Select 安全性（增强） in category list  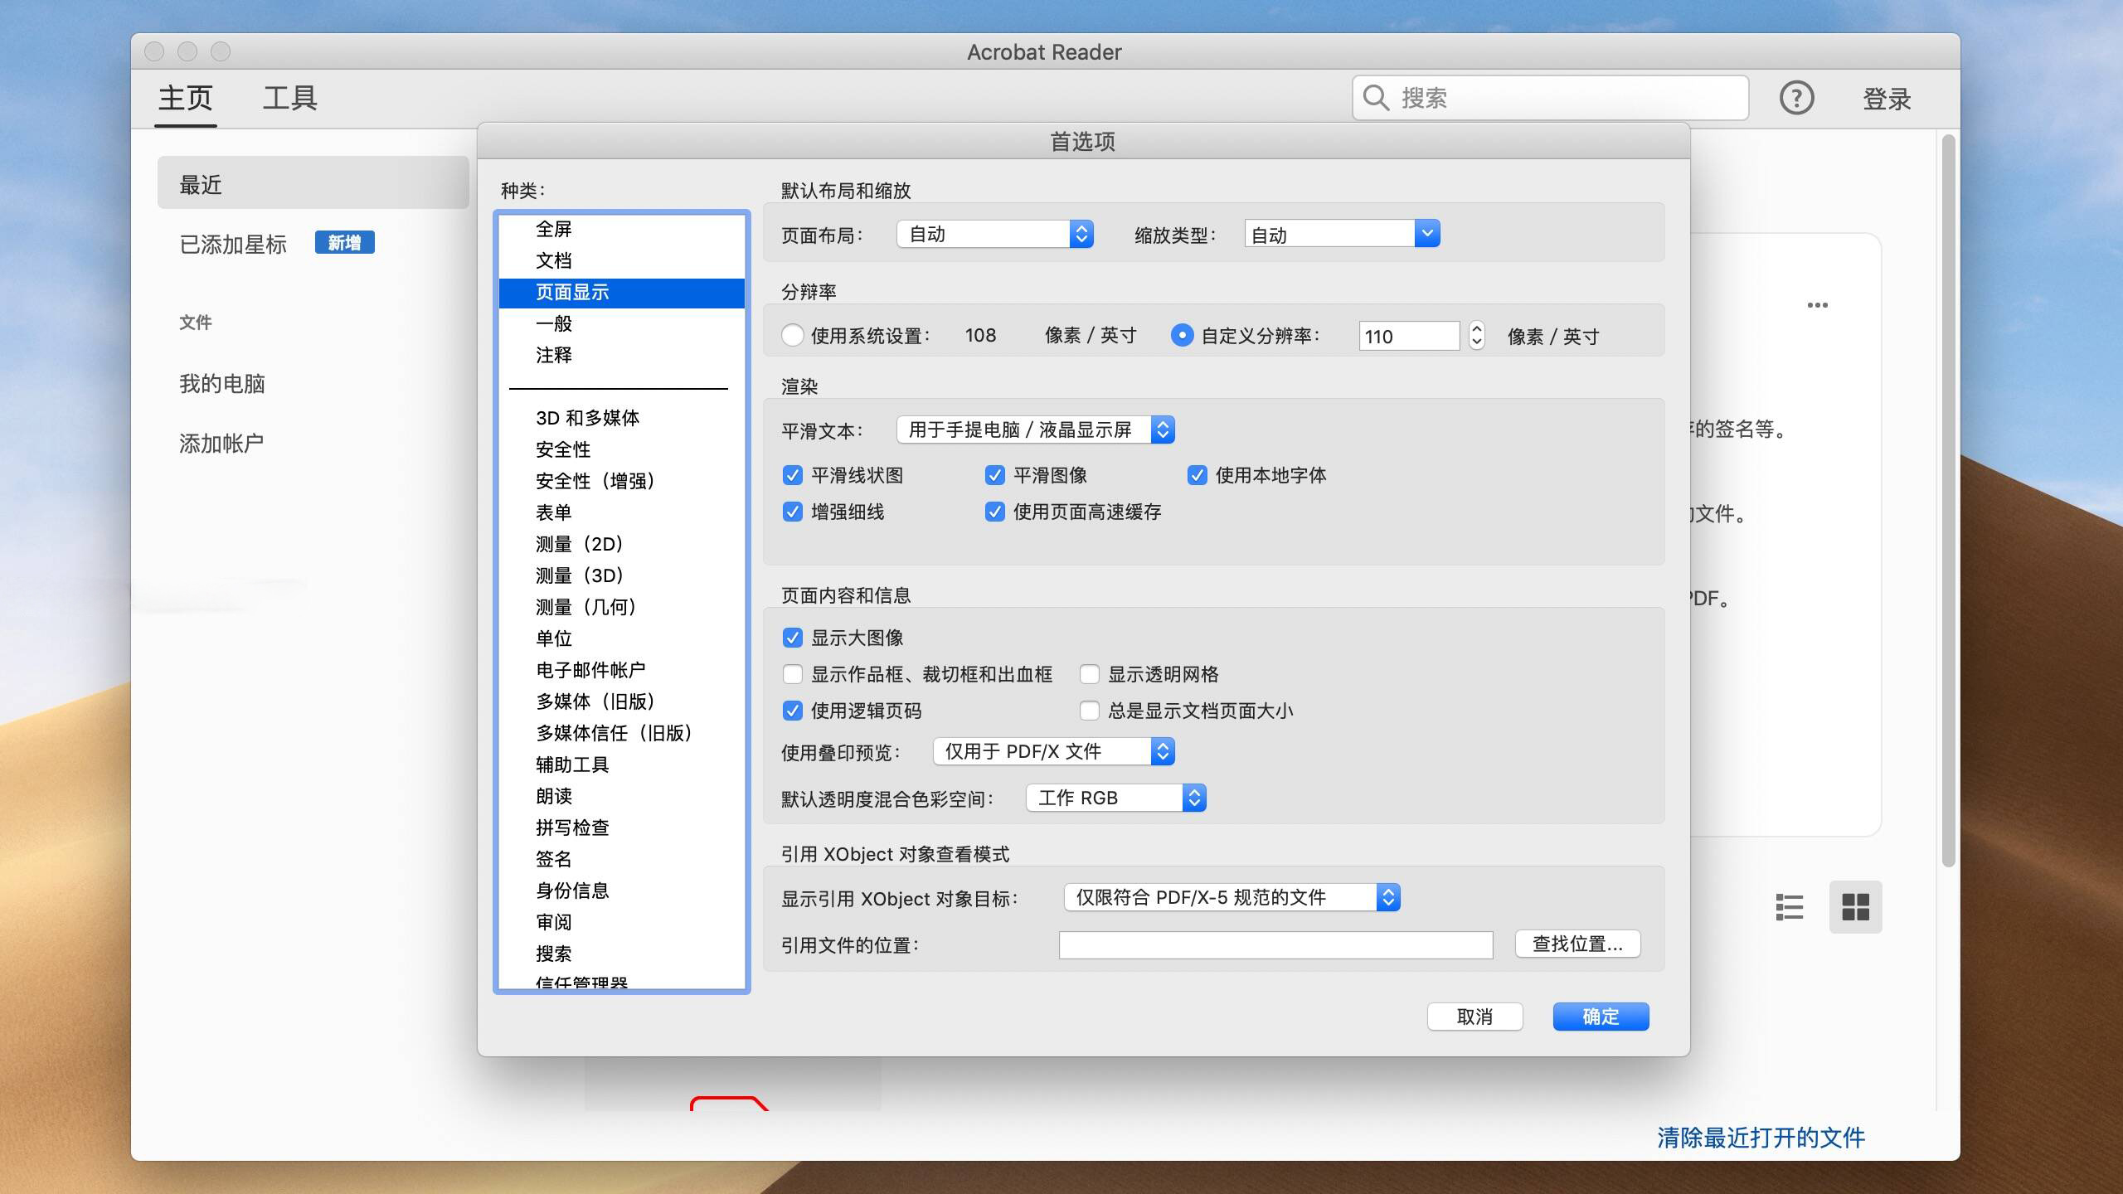click(x=595, y=481)
